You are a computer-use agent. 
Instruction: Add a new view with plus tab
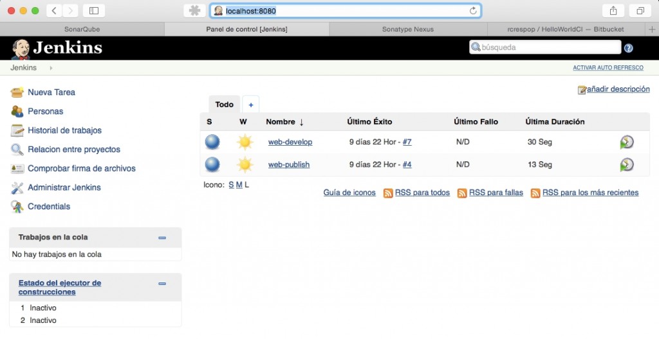point(251,105)
